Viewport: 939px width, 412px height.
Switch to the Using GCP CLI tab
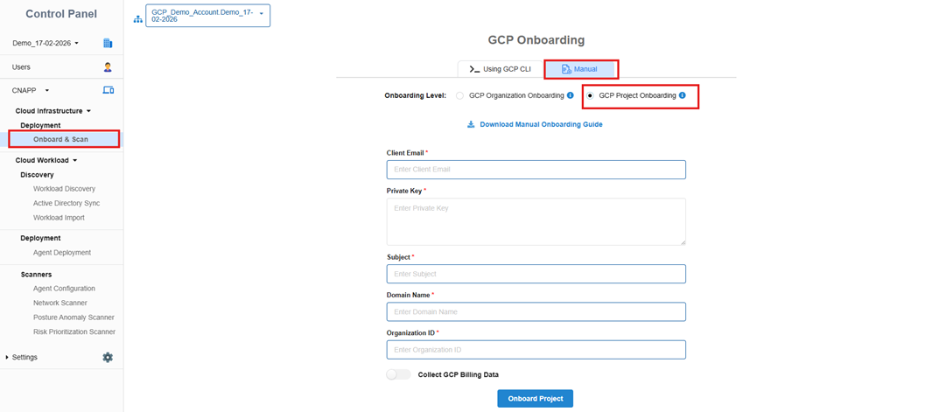pos(501,68)
